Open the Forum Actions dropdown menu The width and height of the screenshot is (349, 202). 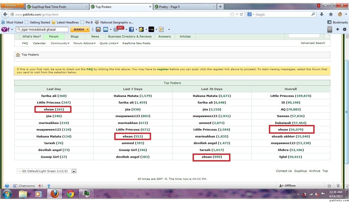(84, 43)
